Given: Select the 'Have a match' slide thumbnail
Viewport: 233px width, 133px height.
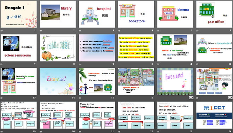Looking at the screenshot, I should (175, 82).
